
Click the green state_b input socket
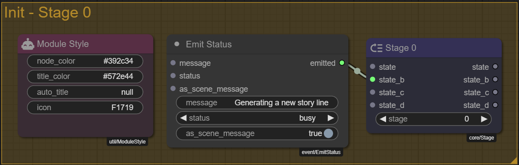(x=373, y=79)
